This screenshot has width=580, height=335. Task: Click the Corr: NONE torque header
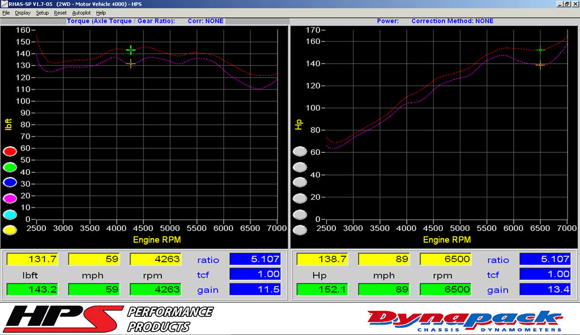pos(207,21)
